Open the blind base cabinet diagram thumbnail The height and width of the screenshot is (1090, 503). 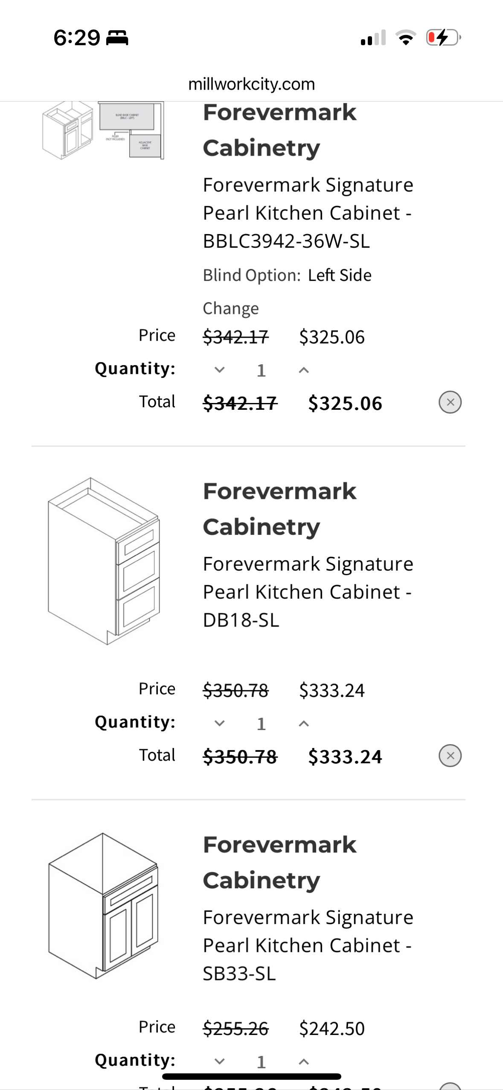pos(103,130)
